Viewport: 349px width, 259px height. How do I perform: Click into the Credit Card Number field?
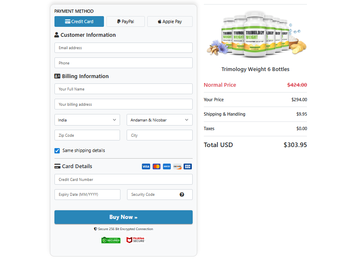point(123,180)
